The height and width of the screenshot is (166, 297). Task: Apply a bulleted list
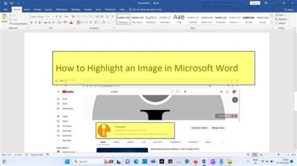pyautogui.click(x=79, y=16)
